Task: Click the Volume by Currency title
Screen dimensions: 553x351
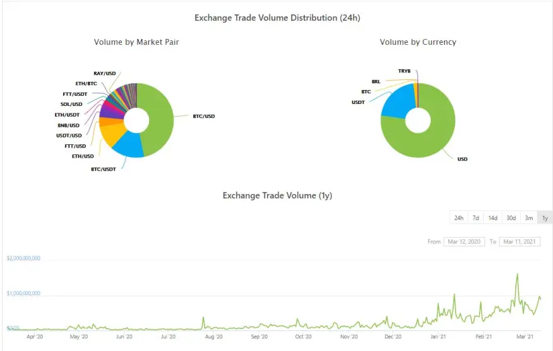Action: pyautogui.click(x=418, y=42)
